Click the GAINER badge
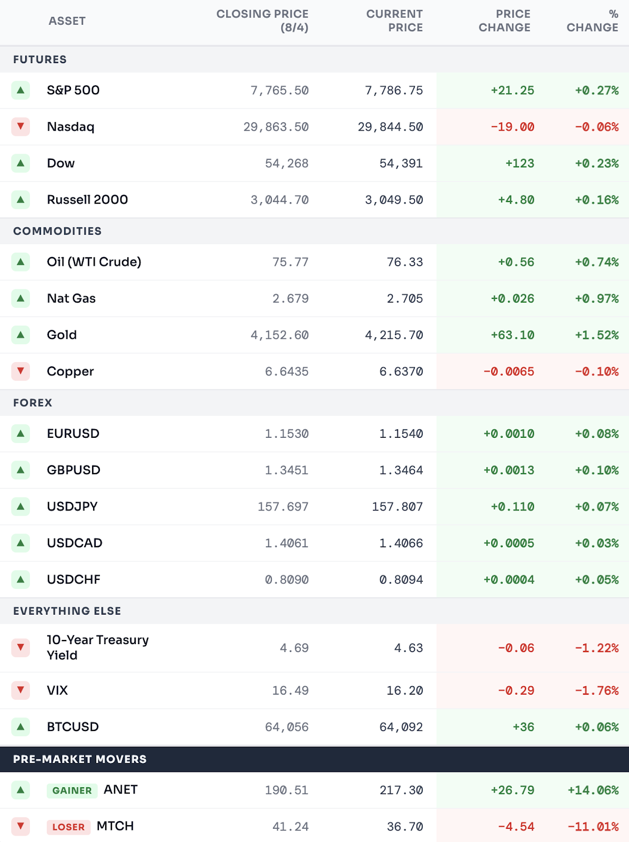This screenshot has height=842, width=629. point(72,790)
